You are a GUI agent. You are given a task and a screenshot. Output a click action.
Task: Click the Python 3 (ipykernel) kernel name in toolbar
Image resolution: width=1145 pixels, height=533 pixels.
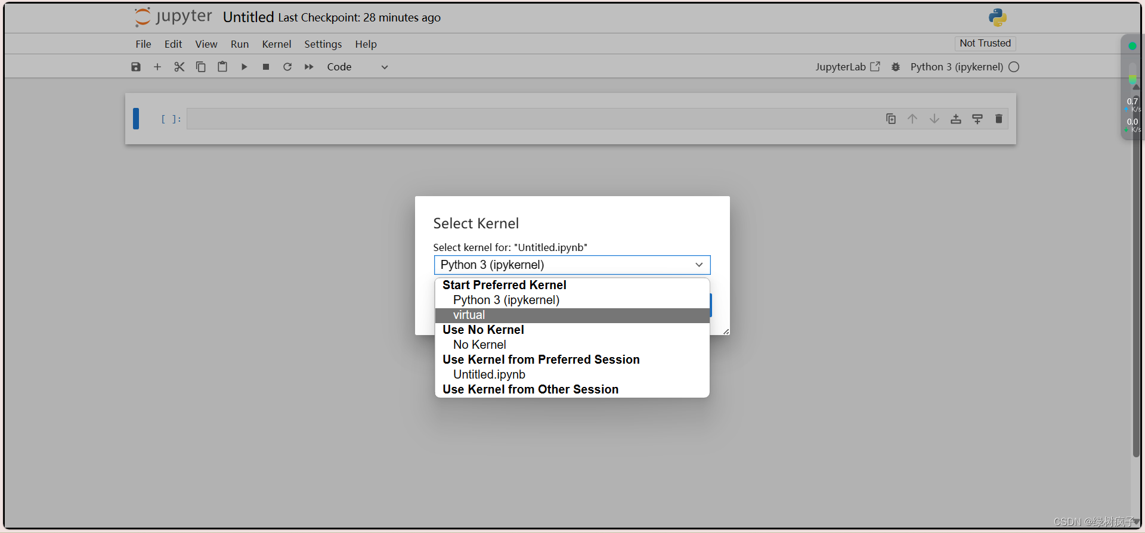(957, 67)
